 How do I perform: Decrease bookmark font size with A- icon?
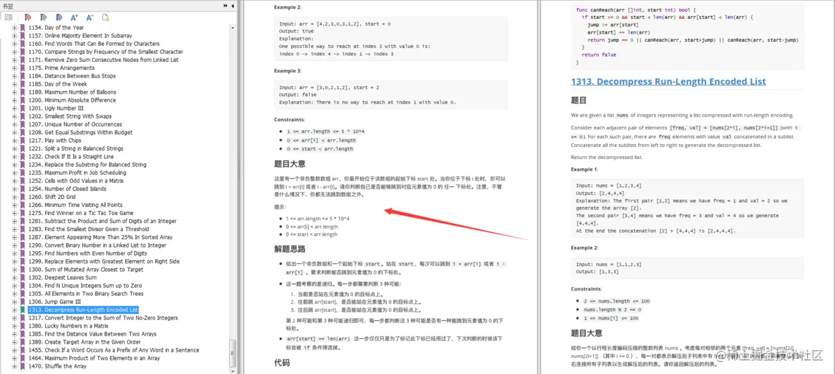point(90,17)
